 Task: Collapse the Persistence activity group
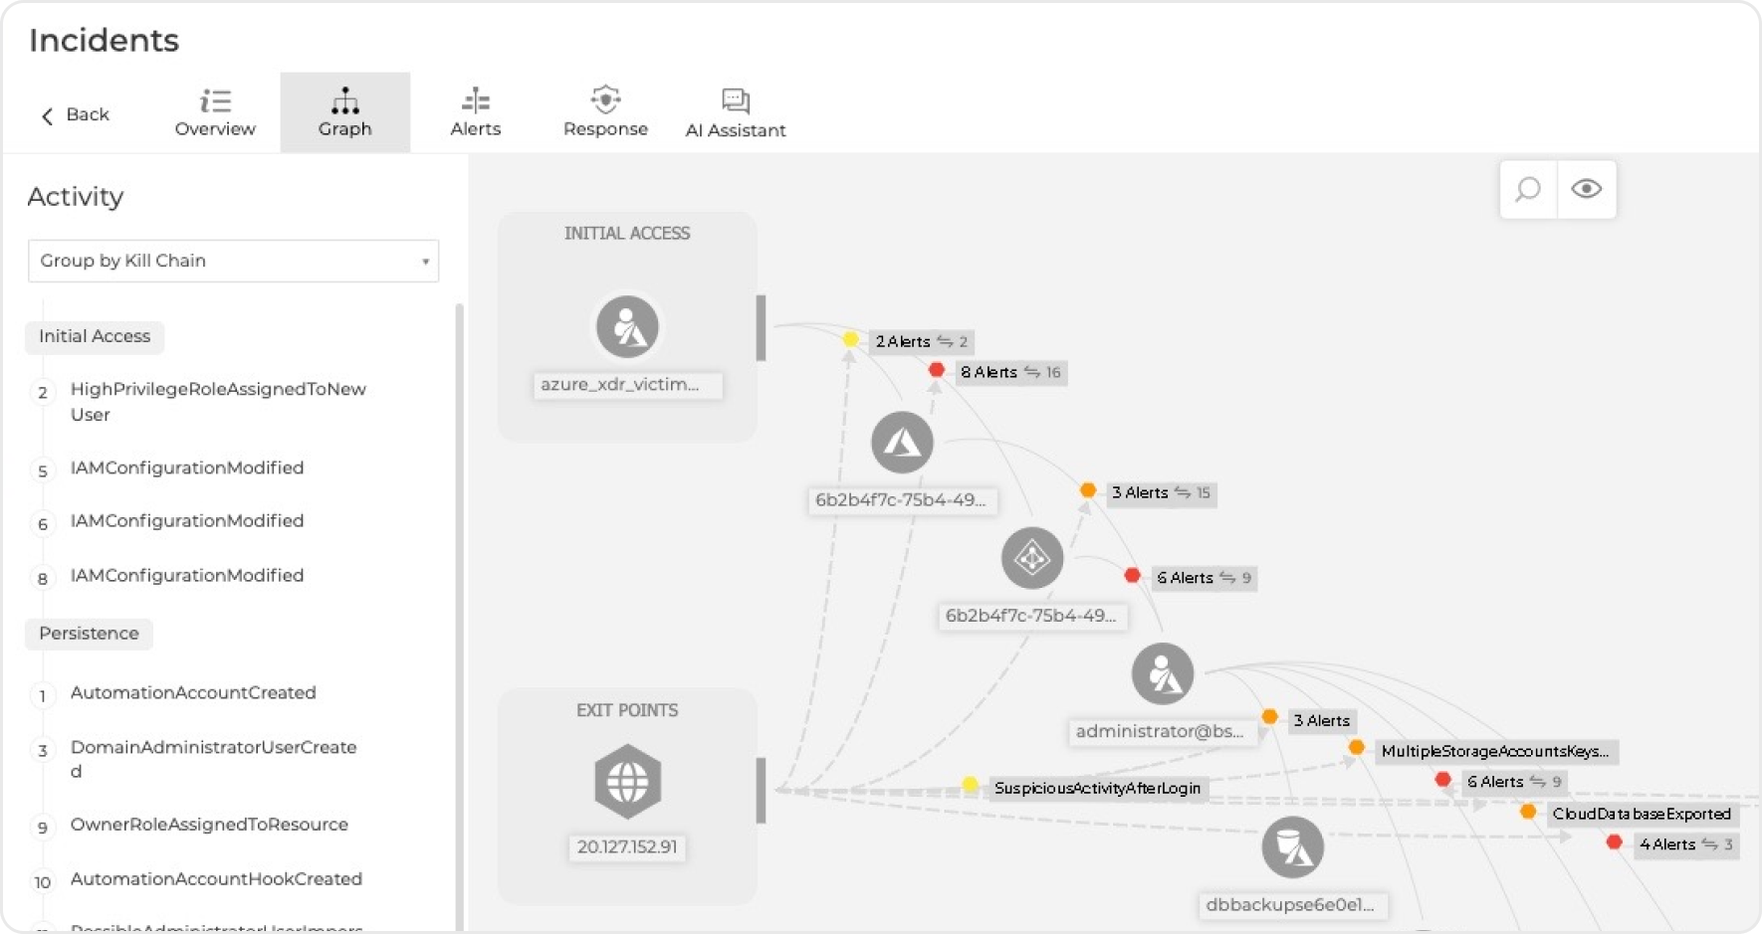(89, 634)
